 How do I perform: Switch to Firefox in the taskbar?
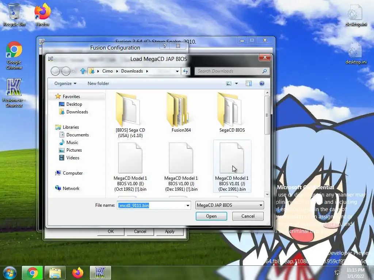(78, 273)
